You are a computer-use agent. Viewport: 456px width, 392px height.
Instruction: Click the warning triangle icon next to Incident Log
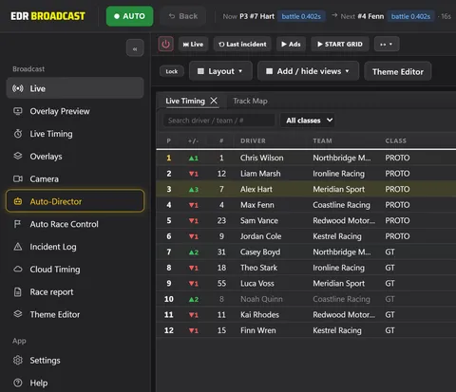click(x=18, y=247)
